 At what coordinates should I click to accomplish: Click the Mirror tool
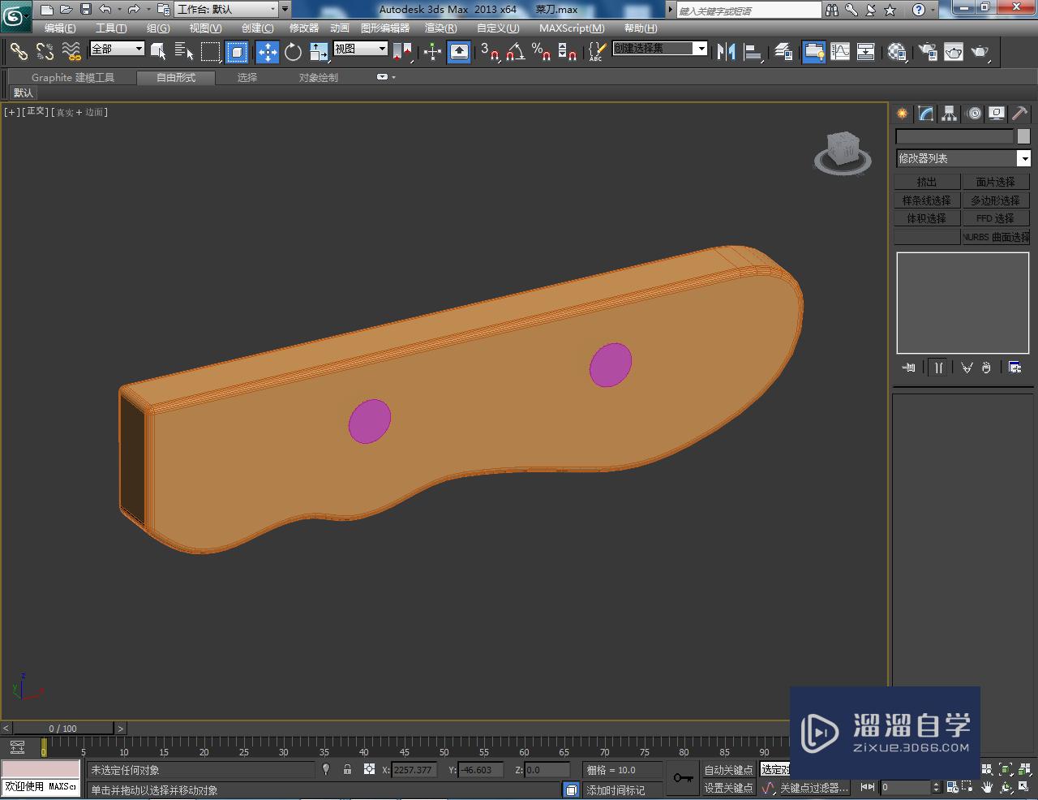click(726, 52)
